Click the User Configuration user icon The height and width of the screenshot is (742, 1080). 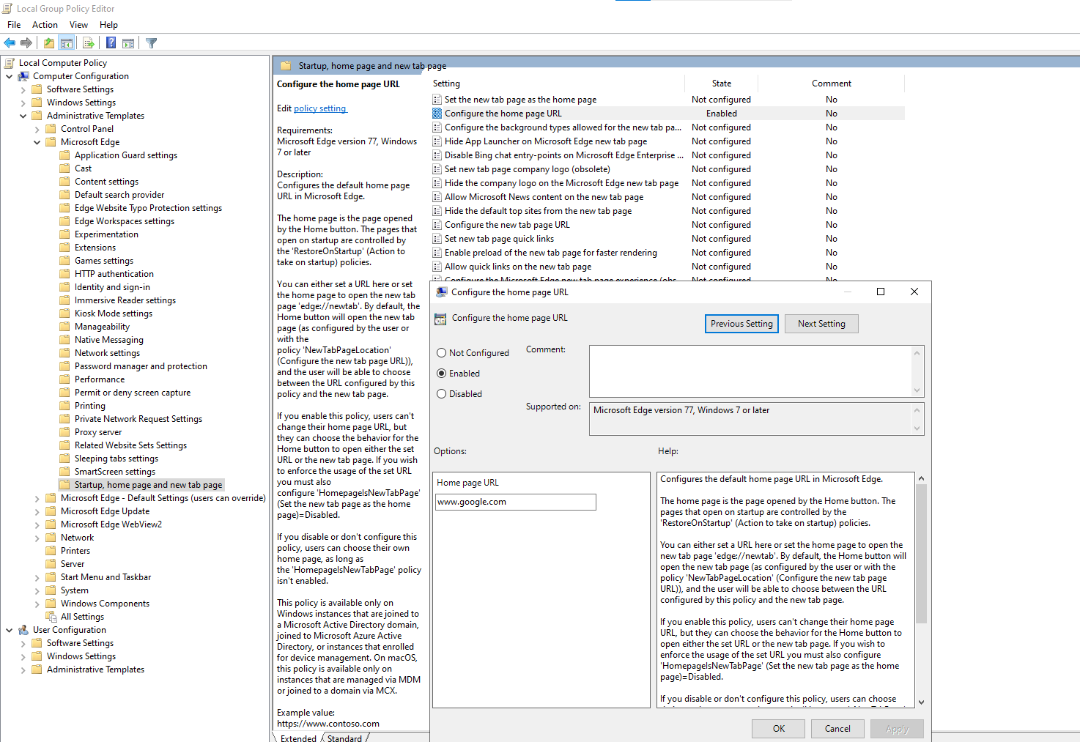[x=23, y=630]
